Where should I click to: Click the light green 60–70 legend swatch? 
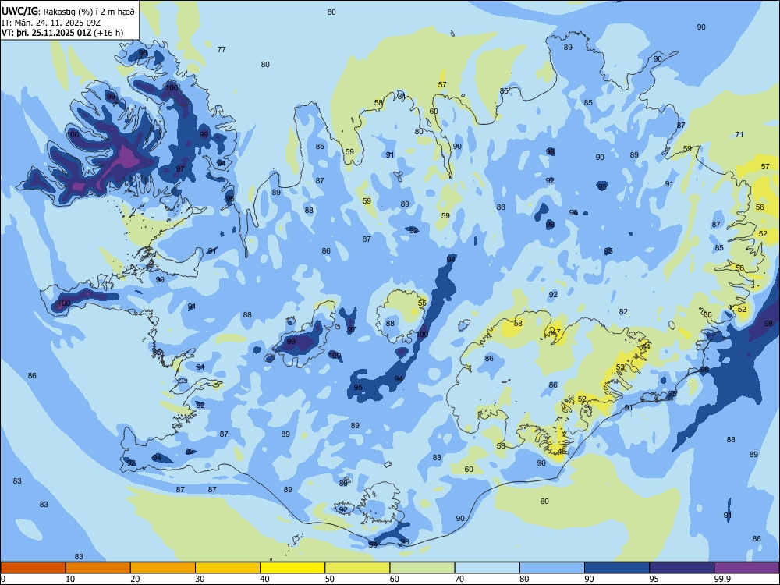[x=422, y=568]
